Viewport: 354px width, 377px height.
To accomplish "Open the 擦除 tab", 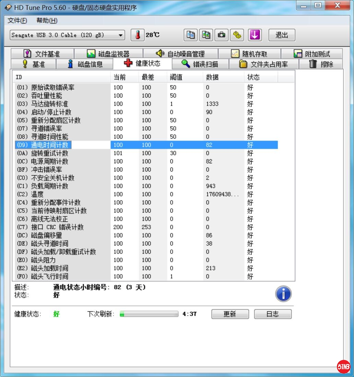I will pos(321,64).
